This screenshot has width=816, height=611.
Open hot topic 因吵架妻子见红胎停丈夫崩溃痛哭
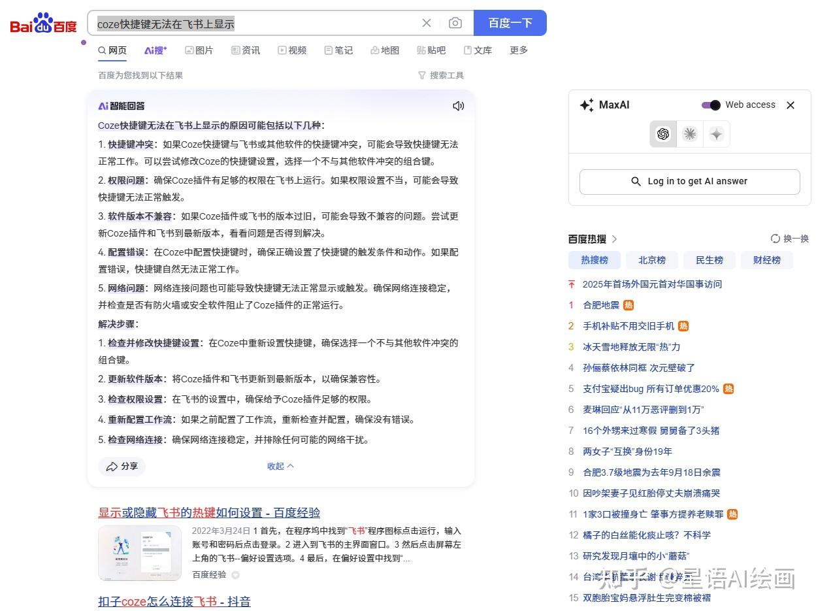(x=651, y=493)
